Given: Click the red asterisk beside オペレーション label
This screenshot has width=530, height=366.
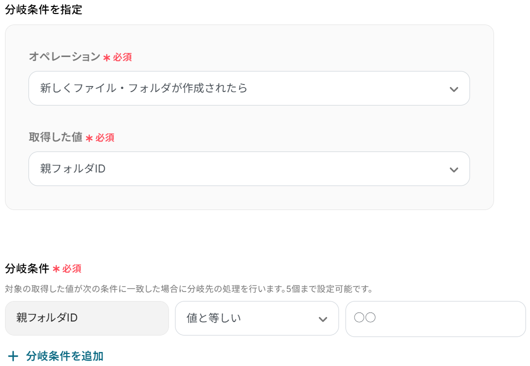Looking at the screenshot, I should pos(106,57).
